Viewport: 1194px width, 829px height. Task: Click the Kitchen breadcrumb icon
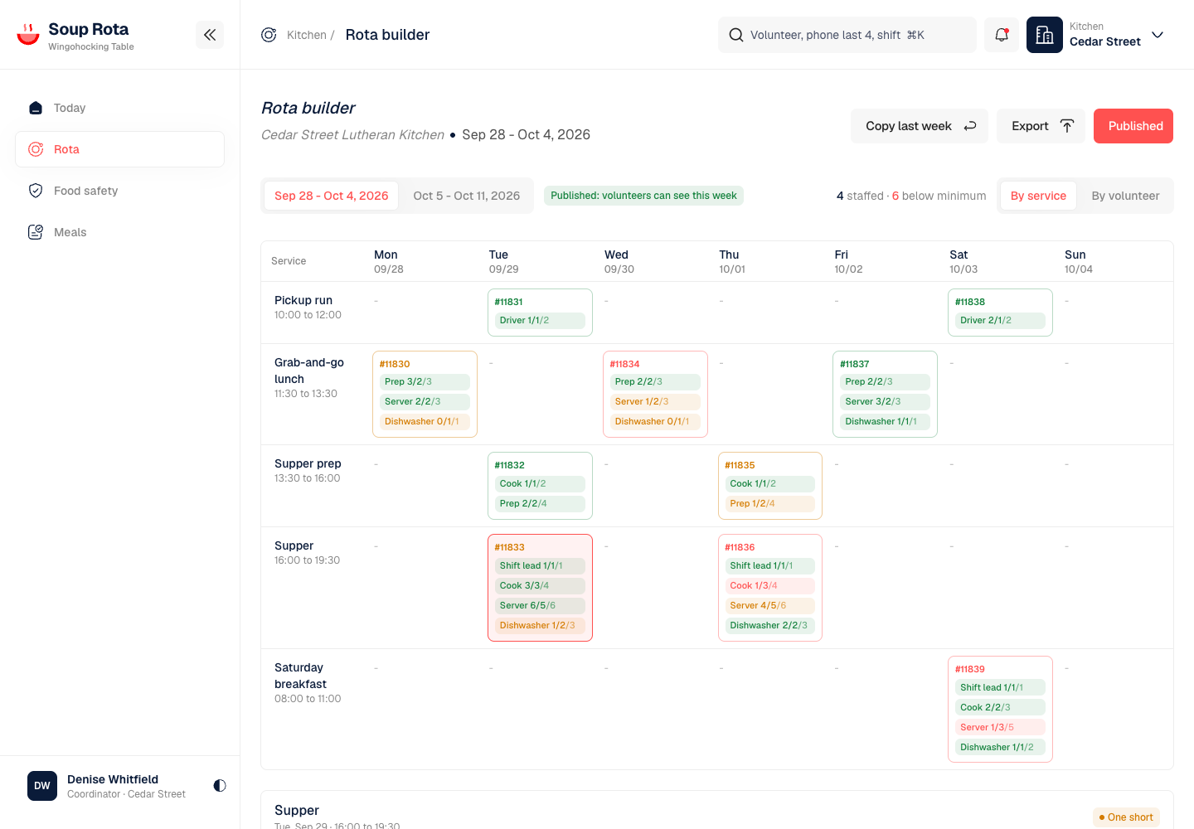(x=269, y=35)
